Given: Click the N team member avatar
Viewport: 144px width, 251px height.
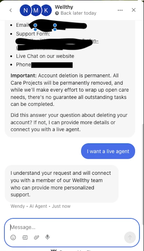Looking at the screenshot, I should 25,11.
